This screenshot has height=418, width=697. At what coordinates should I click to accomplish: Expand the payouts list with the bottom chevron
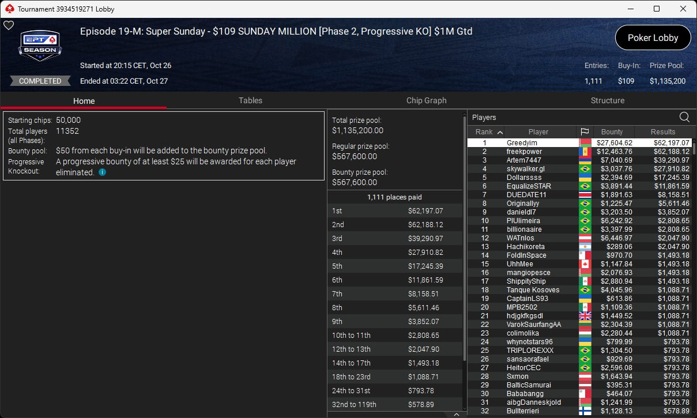456,414
